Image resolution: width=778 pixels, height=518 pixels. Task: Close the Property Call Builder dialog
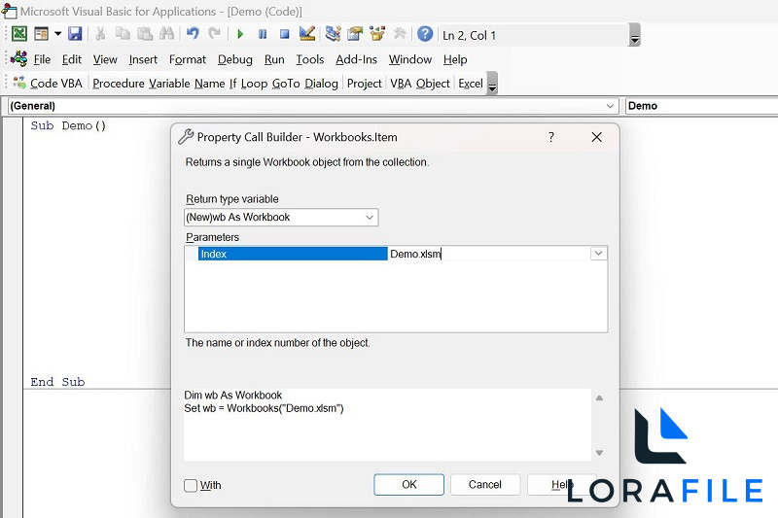[596, 137]
